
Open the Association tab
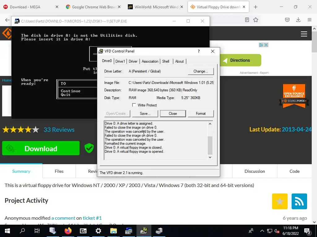click(x=150, y=61)
